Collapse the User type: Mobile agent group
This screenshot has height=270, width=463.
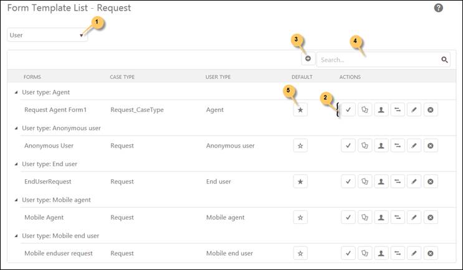(16, 200)
